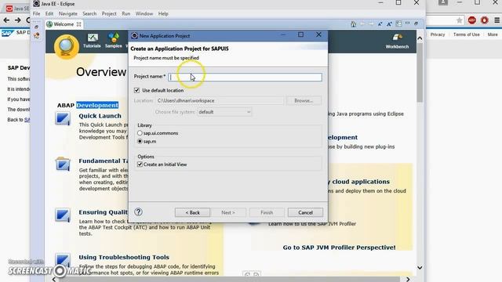Open the Help menu
The image size is (502, 282).
point(163,14)
